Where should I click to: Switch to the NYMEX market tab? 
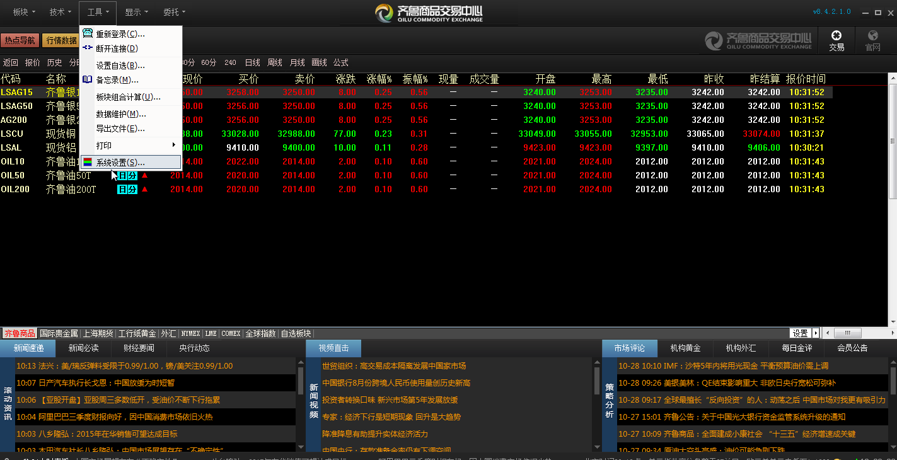pos(190,333)
